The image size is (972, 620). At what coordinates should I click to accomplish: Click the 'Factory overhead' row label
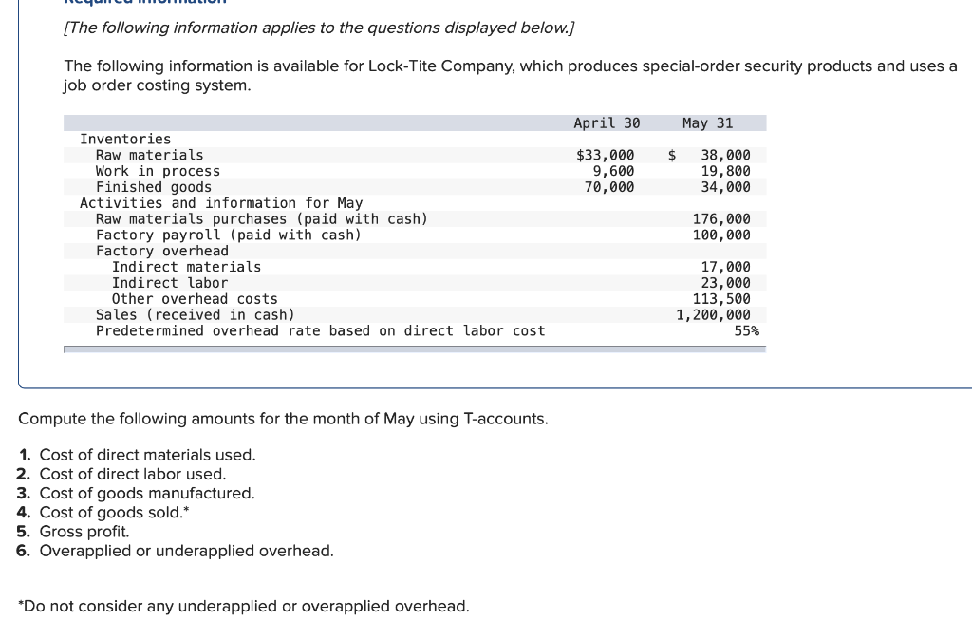click(161, 251)
